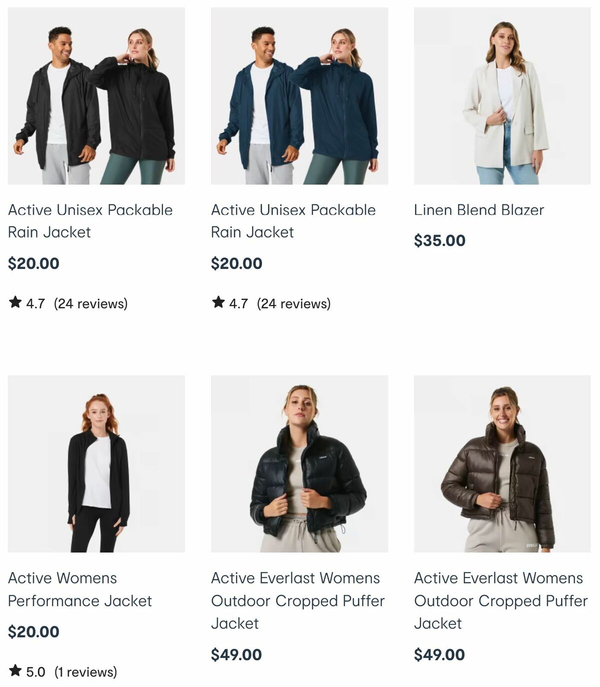Open the brown Everlast Cropped Puffer Jacket title
The image size is (600, 687).
[501, 601]
